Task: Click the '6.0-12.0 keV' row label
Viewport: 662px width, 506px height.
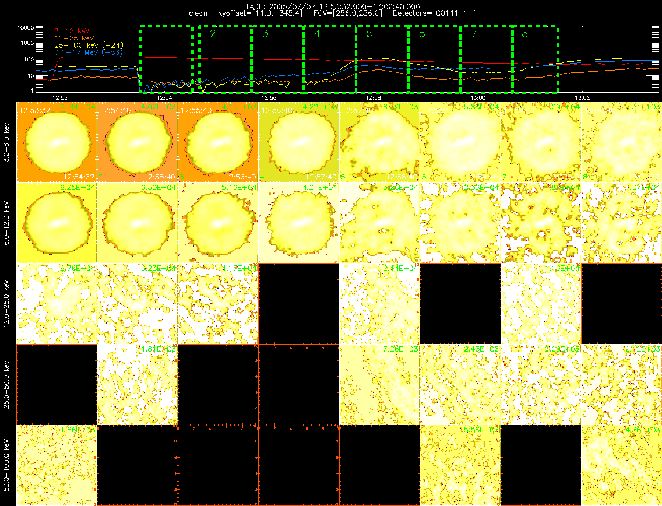Action: tap(8, 223)
